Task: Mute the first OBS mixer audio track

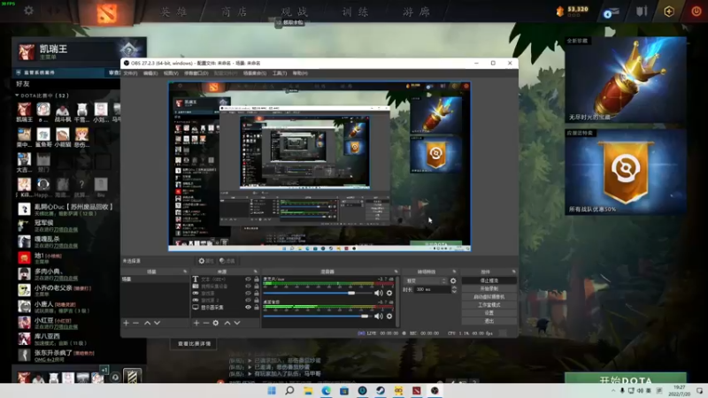Action: pos(379,294)
